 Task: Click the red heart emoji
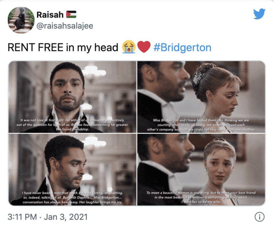(144, 47)
